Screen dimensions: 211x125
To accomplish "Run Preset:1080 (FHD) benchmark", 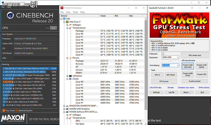I will point(188,74).
